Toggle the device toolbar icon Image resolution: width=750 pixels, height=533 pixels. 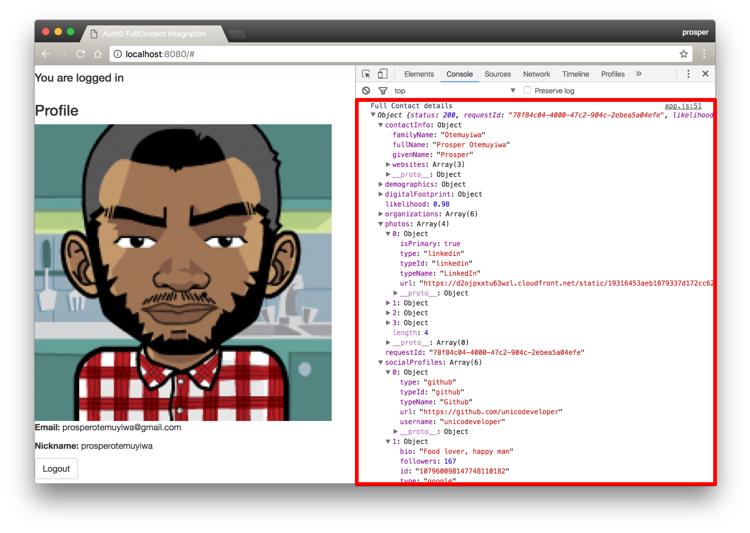382,74
